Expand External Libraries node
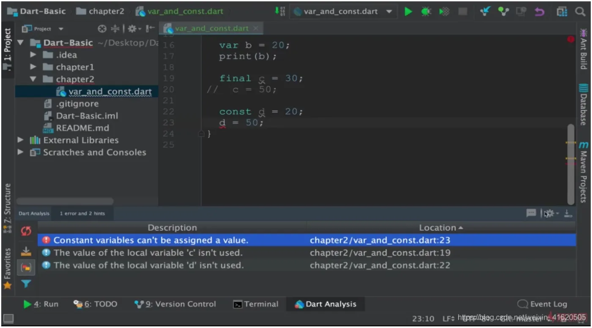The height and width of the screenshot is (328, 592). point(20,140)
